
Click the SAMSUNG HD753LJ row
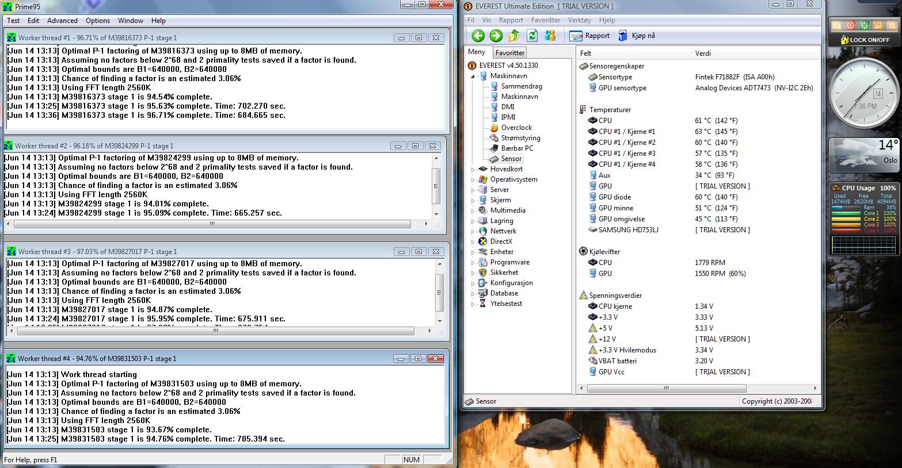click(x=698, y=230)
